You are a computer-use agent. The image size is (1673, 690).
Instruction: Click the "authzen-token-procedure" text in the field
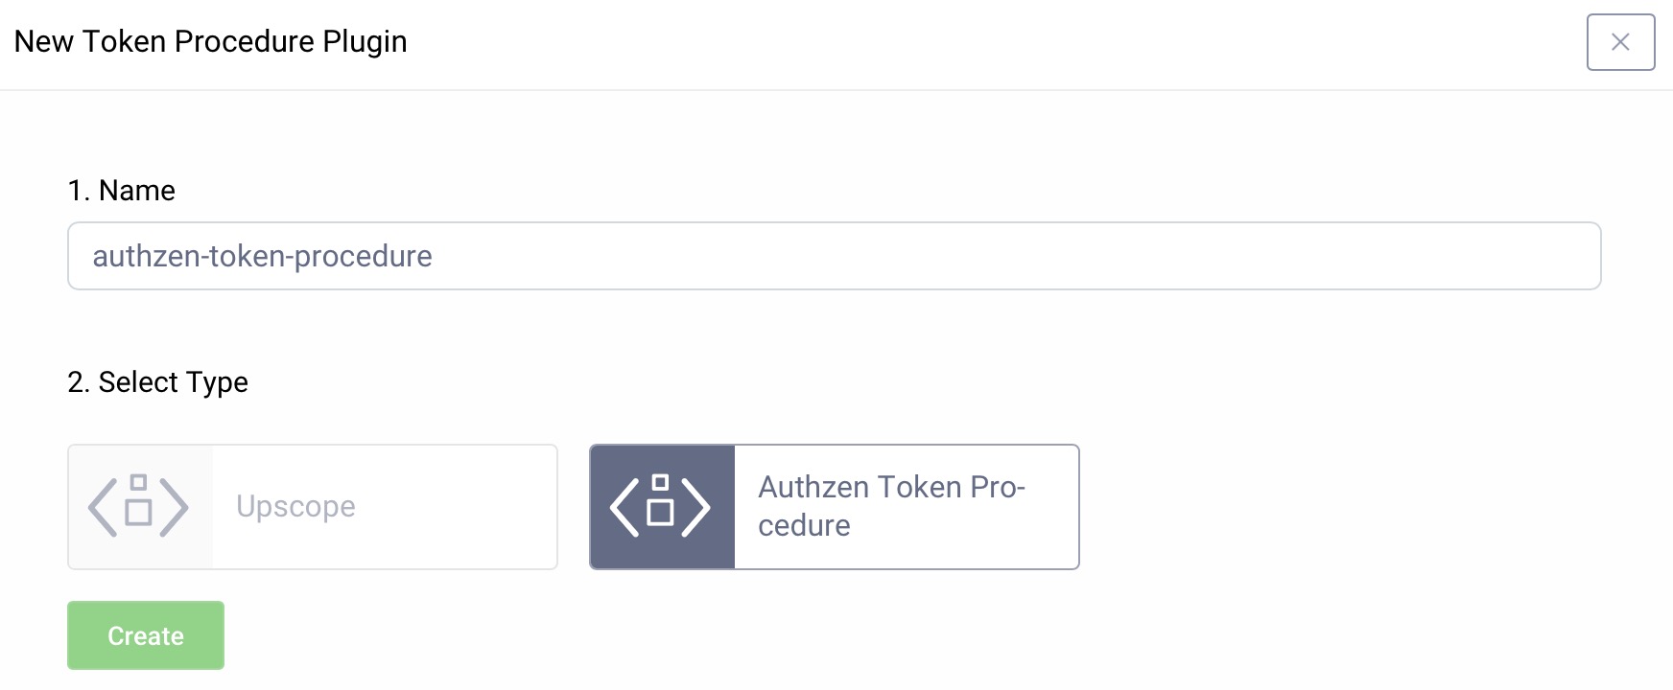262,256
